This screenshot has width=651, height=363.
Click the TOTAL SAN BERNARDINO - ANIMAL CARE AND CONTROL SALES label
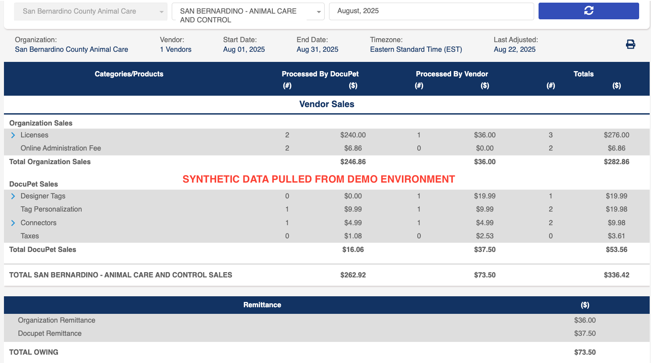tap(121, 275)
